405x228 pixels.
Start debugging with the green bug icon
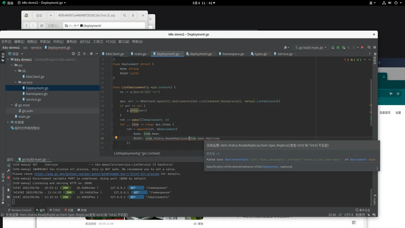338,47
